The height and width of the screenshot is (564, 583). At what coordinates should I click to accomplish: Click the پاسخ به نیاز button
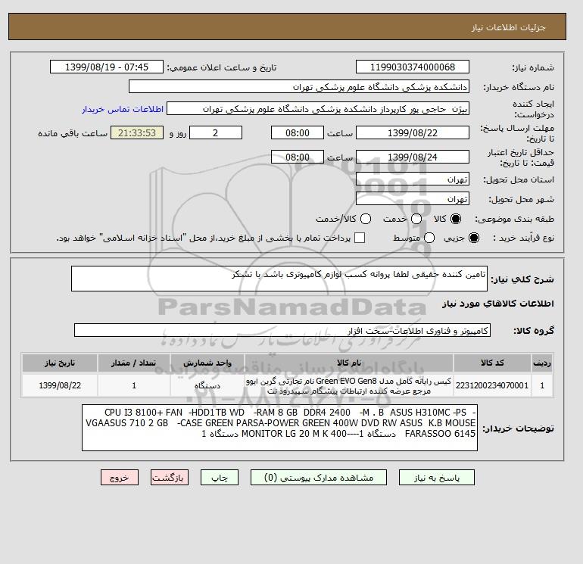click(x=437, y=478)
